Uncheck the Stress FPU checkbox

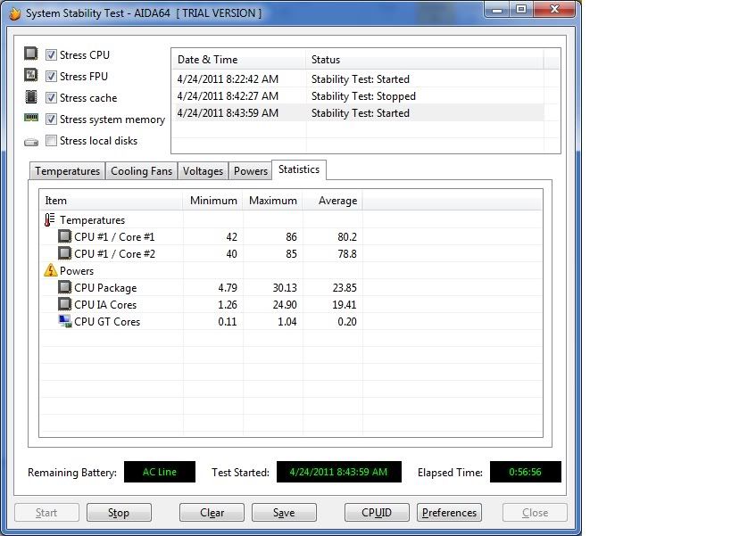point(51,77)
